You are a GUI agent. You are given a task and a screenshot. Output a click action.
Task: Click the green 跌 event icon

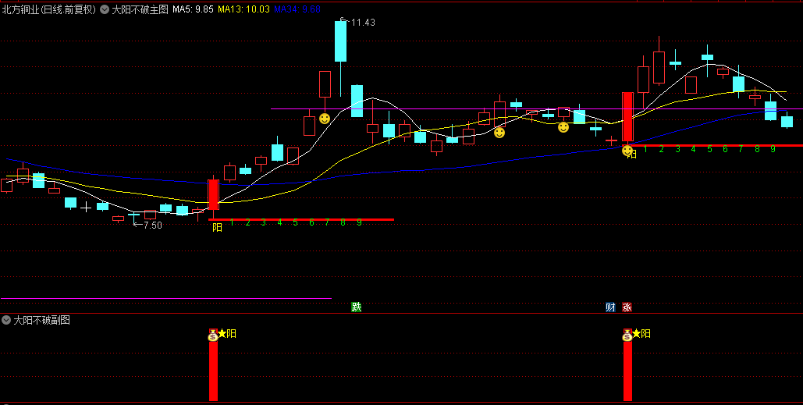[357, 307]
